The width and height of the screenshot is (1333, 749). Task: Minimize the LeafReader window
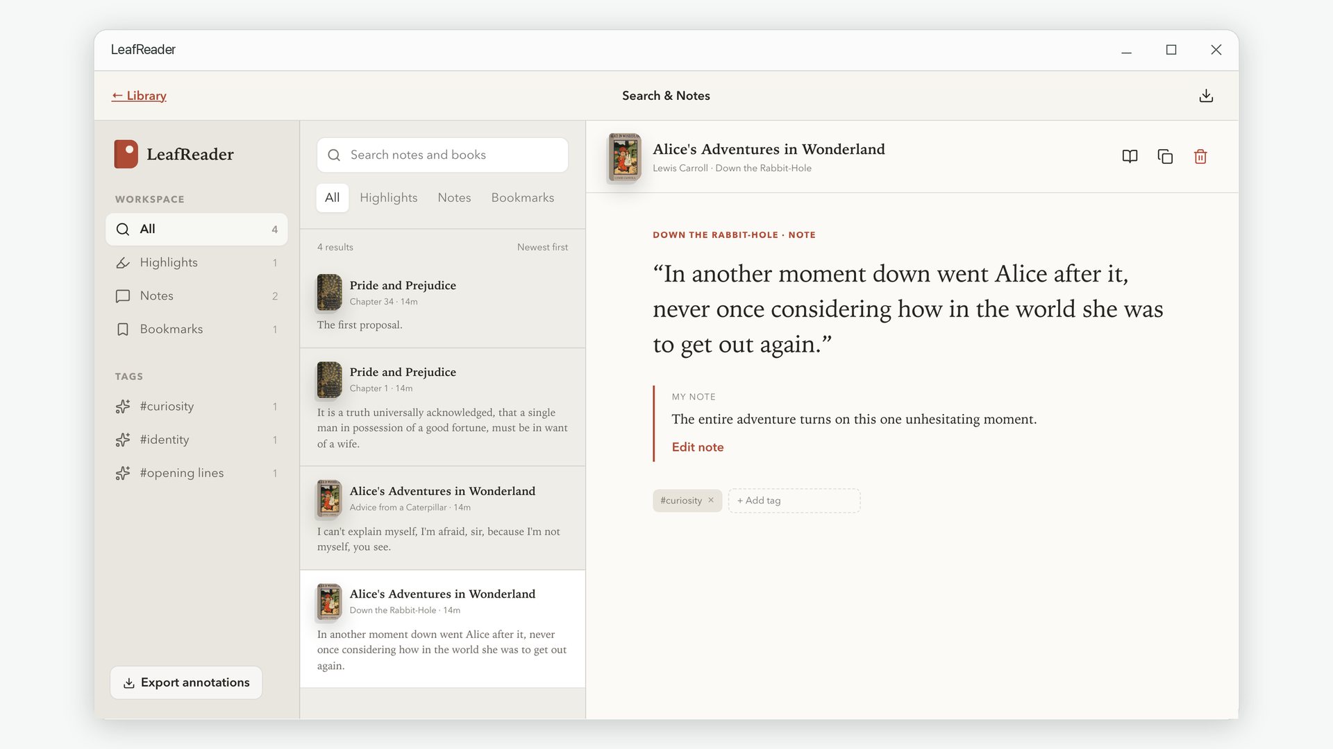tap(1126, 50)
